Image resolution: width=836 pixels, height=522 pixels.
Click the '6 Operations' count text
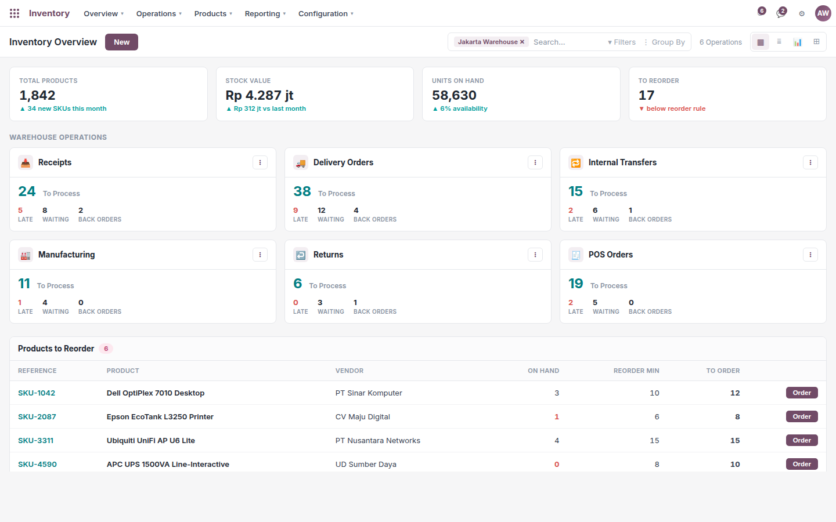(720, 42)
